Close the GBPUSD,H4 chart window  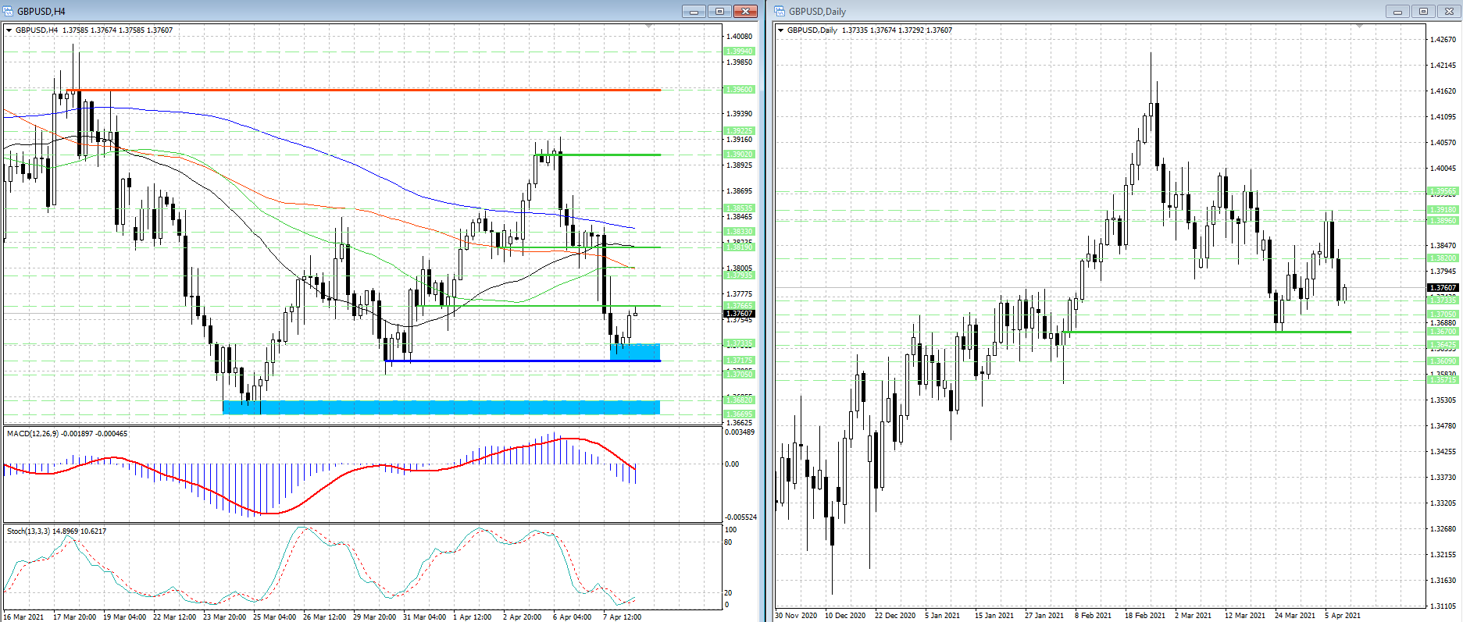(745, 11)
